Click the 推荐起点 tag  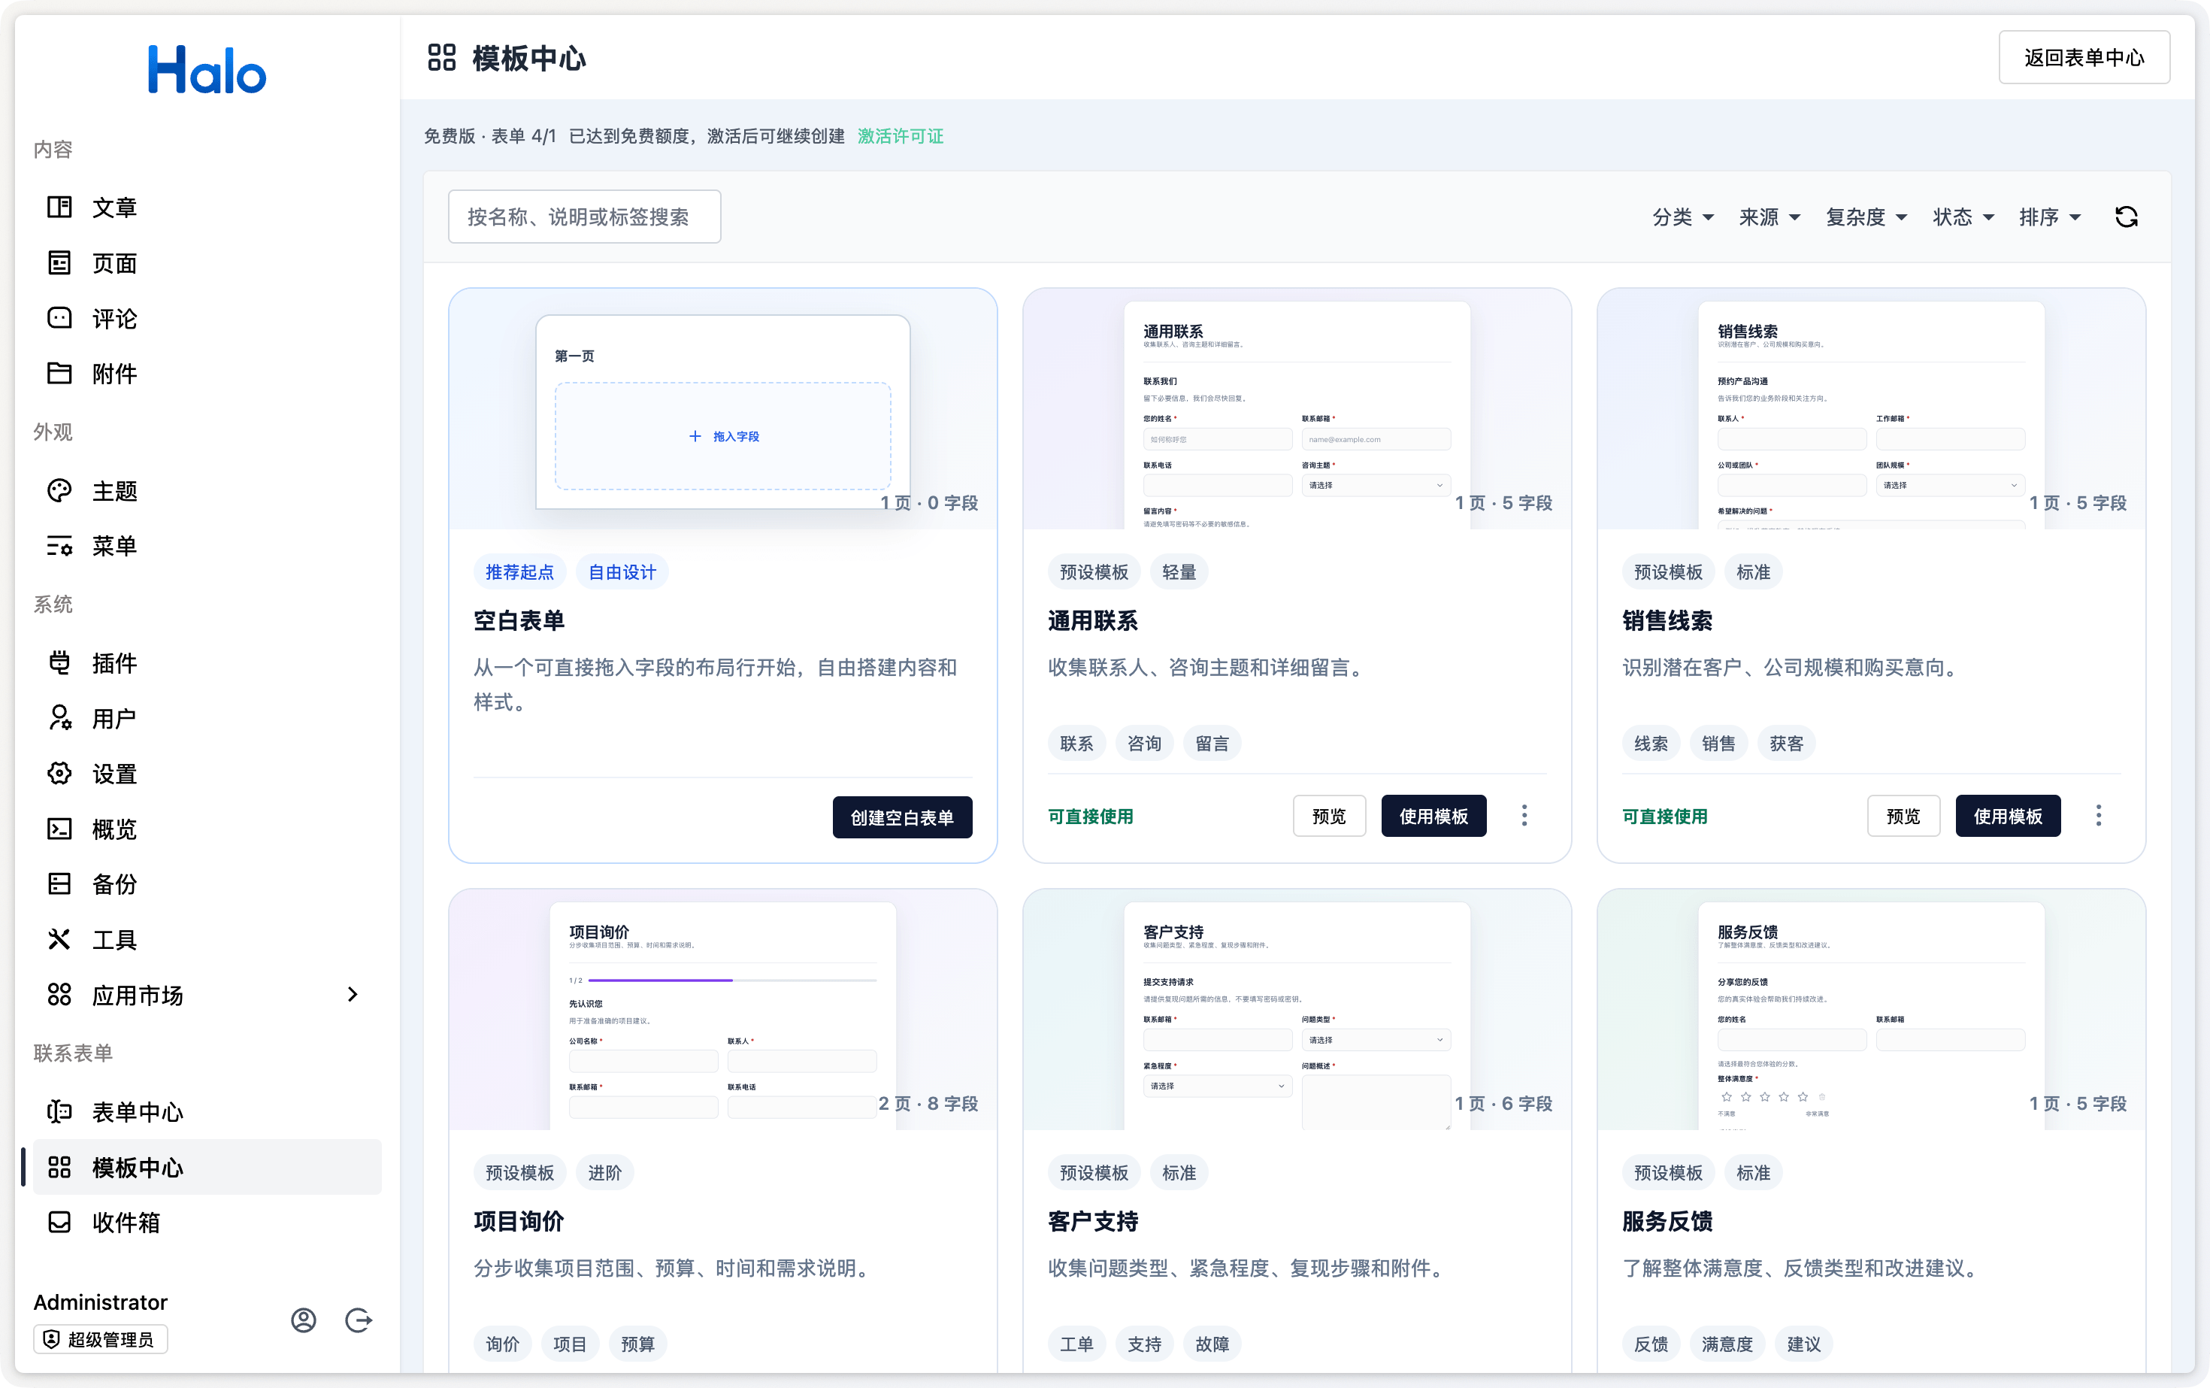click(519, 572)
